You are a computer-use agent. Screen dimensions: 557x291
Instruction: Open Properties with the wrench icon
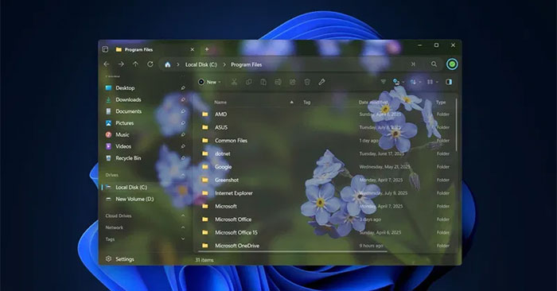321,82
